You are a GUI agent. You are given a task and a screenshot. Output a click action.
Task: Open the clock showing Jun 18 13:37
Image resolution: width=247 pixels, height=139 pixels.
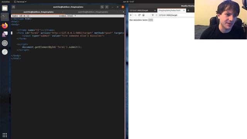[129, 2]
